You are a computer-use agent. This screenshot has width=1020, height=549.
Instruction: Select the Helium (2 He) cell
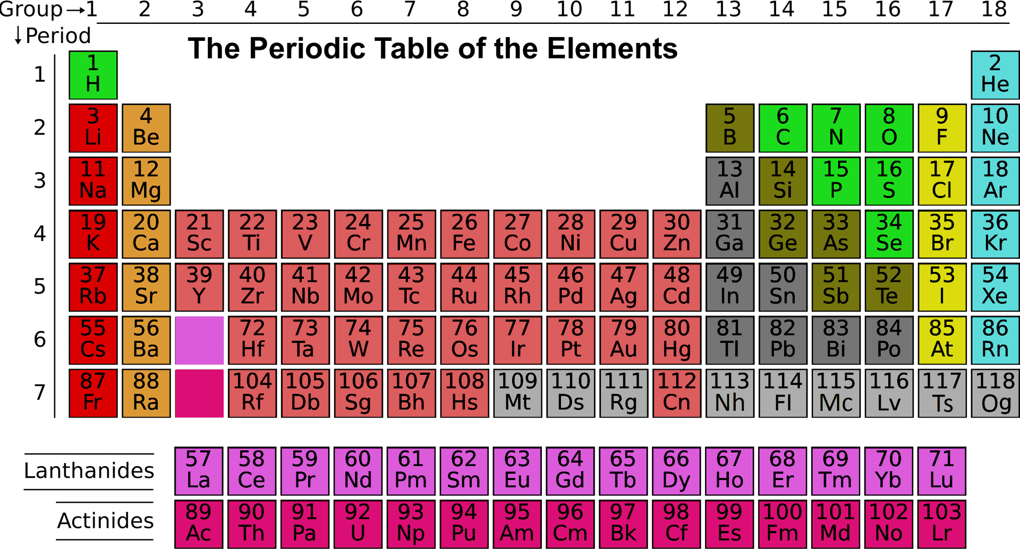[x=995, y=75]
